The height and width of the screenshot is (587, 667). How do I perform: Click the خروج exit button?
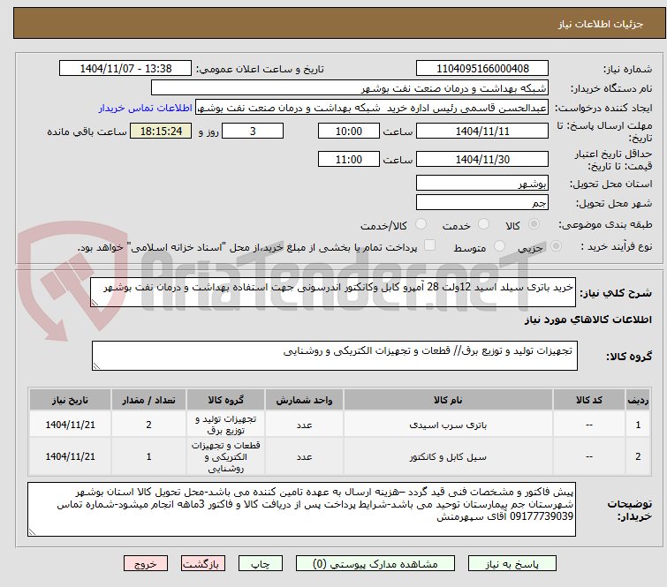coord(146,564)
